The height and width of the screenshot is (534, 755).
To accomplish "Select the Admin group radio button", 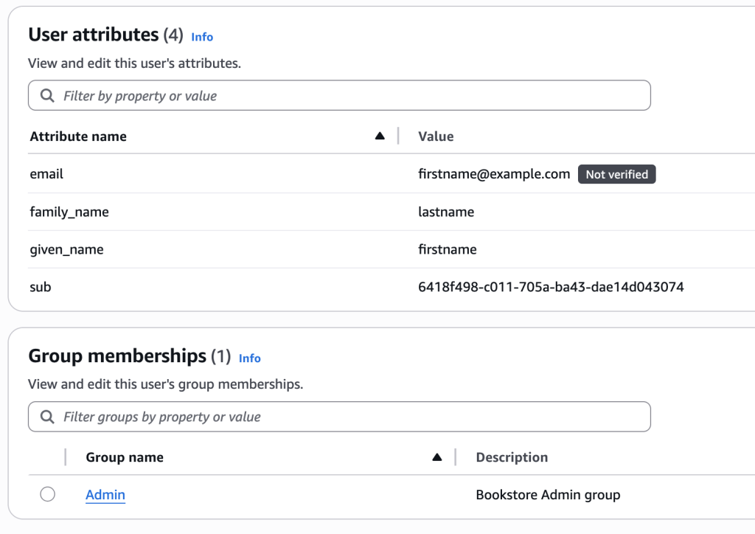I will coord(47,494).
